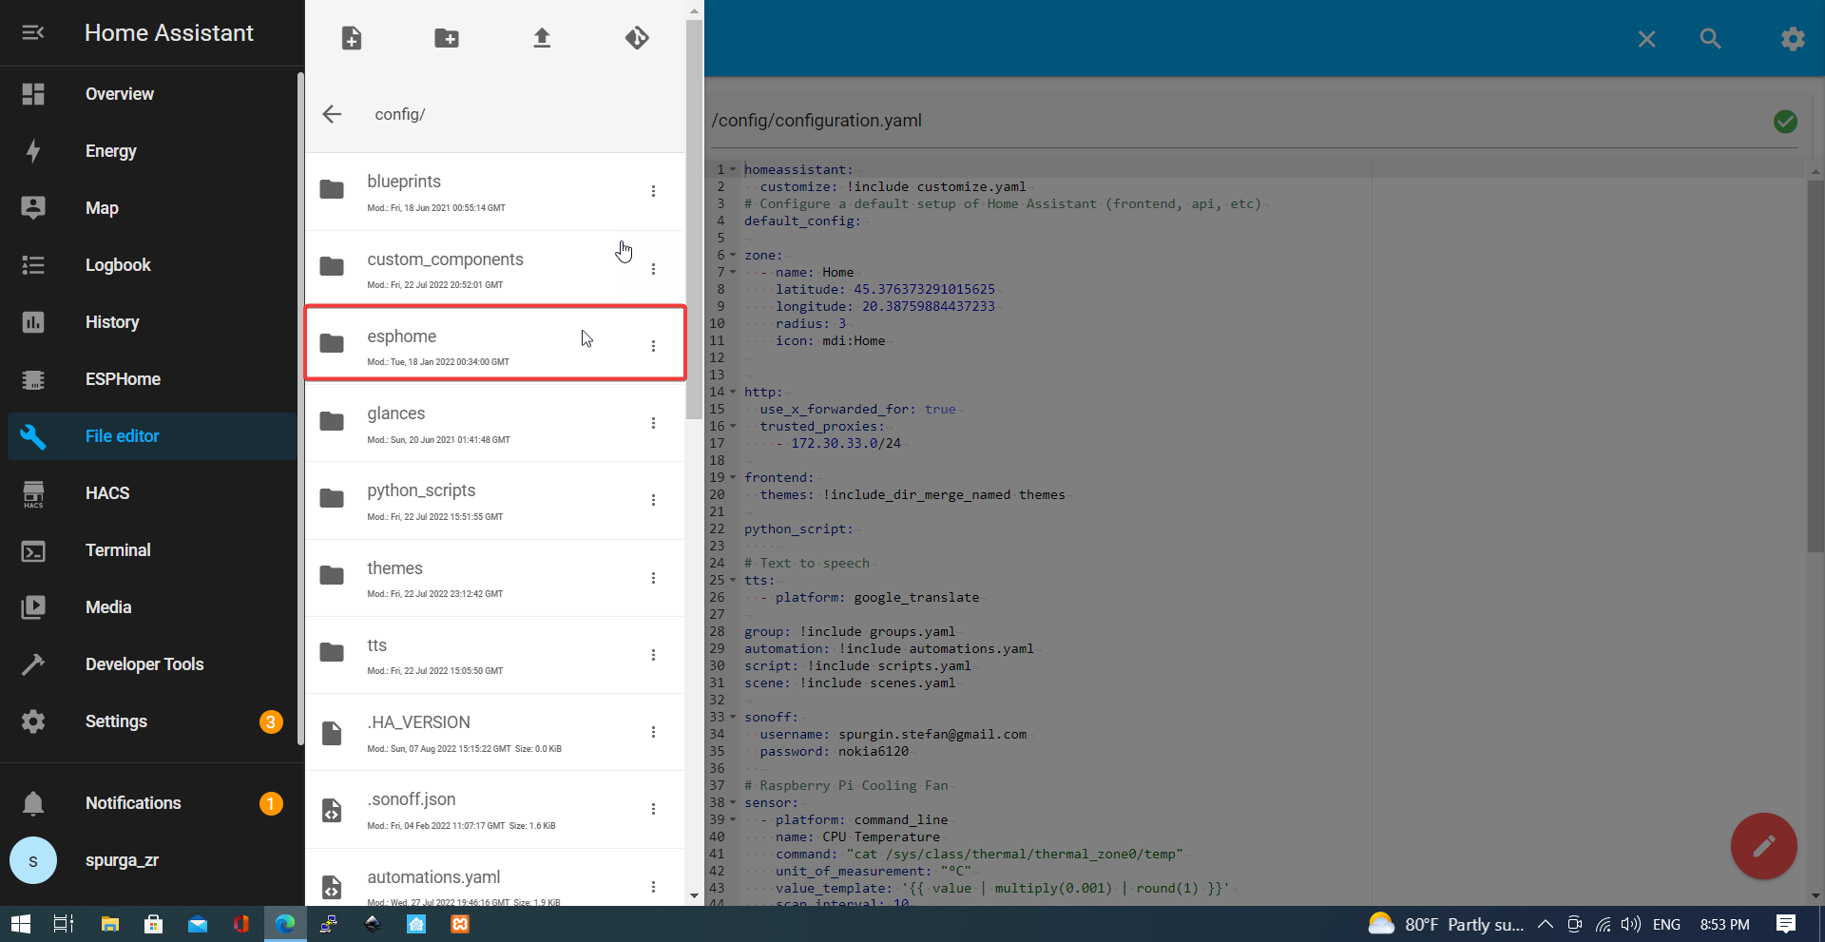
Task: Close the open configuration.yaml file
Action: (x=1647, y=39)
